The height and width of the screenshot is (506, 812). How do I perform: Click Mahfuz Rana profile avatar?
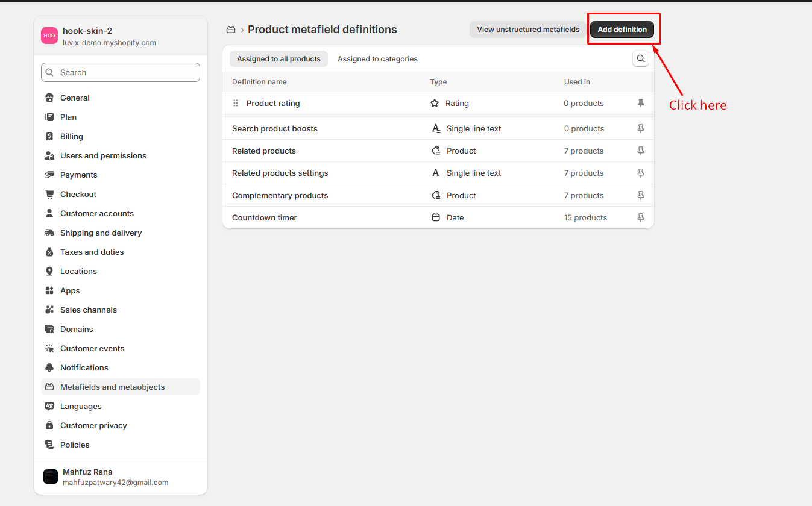point(51,476)
